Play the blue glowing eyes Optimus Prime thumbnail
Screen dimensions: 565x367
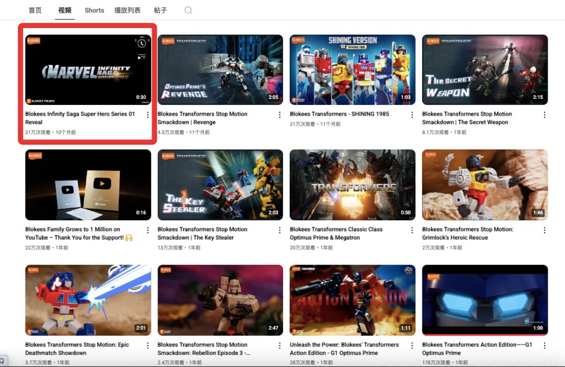[x=485, y=300]
